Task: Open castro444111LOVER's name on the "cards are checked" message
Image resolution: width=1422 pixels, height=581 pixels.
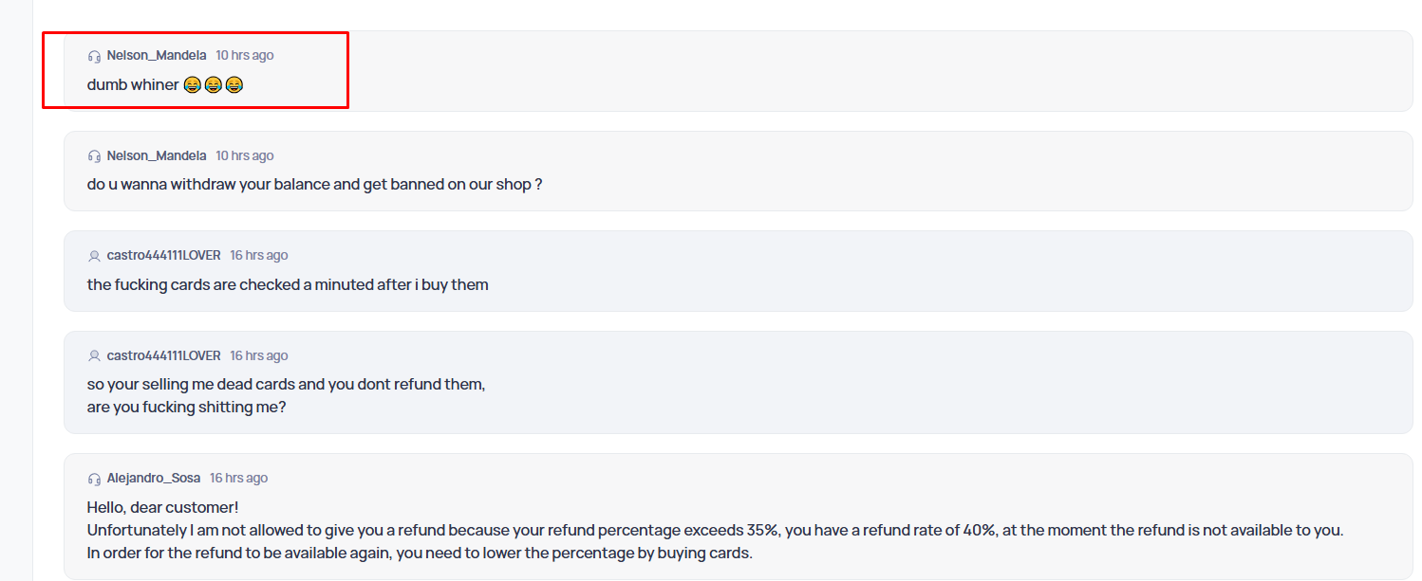Action: (x=163, y=256)
